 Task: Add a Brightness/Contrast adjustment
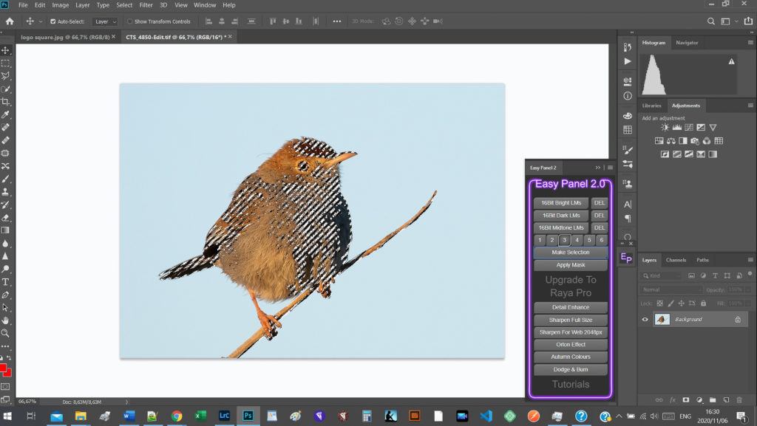(x=665, y=128)
